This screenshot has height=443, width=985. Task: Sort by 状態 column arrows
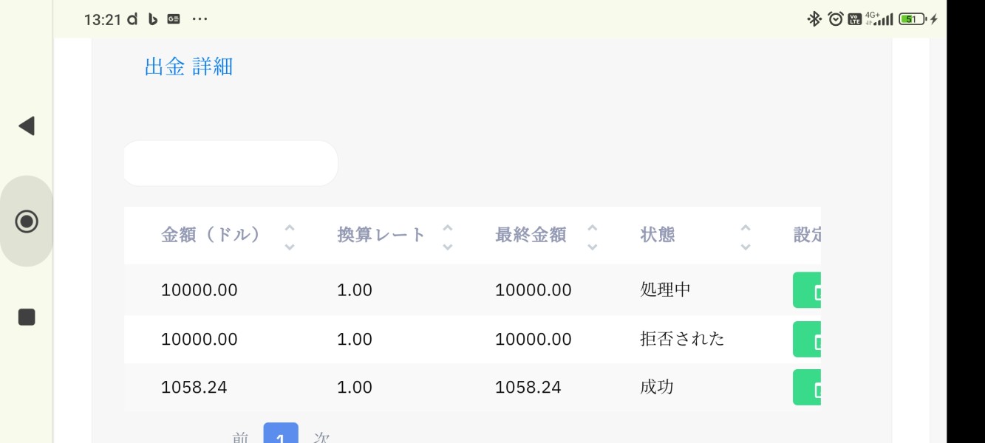[x=746, y=236]
